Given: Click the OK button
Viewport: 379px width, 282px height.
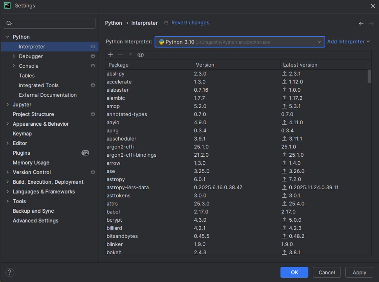Looking at the screenshot, I should [294, 272].
